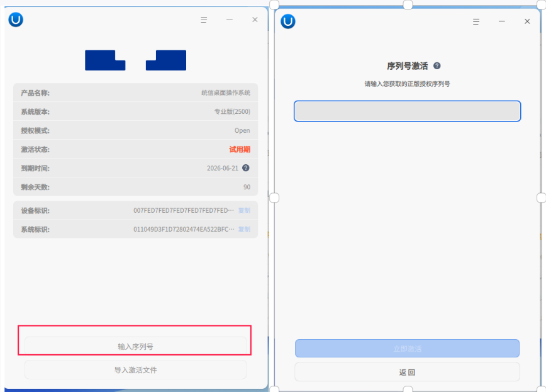
Task: Click the 导入激活文件 button
Action: coord(135,370)
